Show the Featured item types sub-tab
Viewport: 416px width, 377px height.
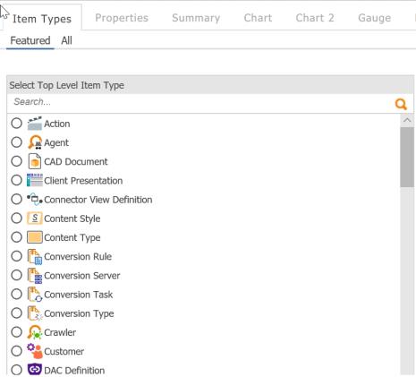pos(30,40)
